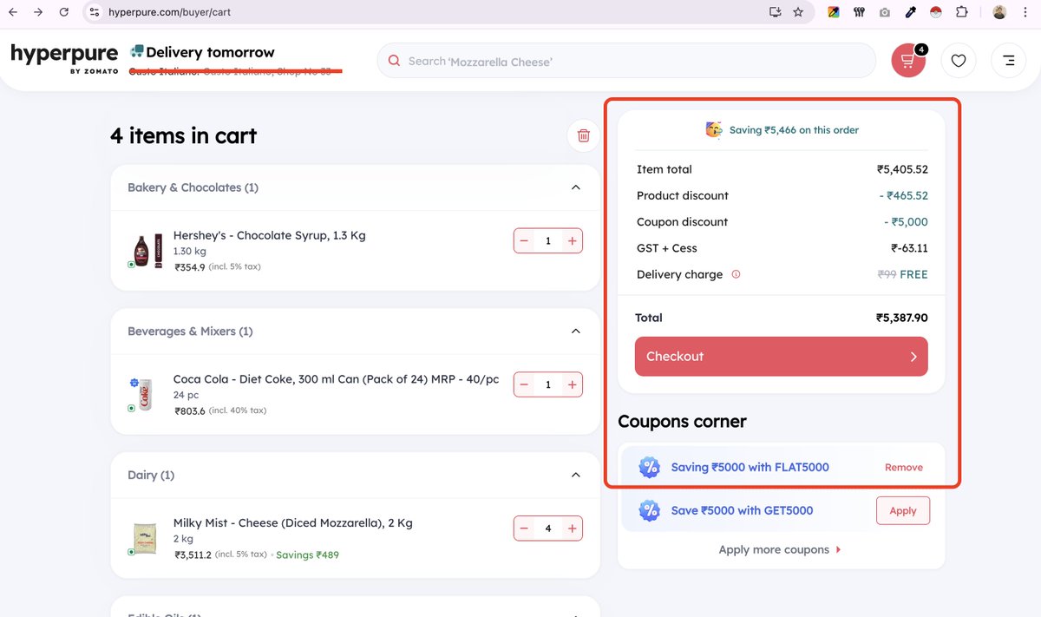1041x617 pixels.
Task: Open Coca Cola - Diet Coke product title
Action: pos(337,379)
